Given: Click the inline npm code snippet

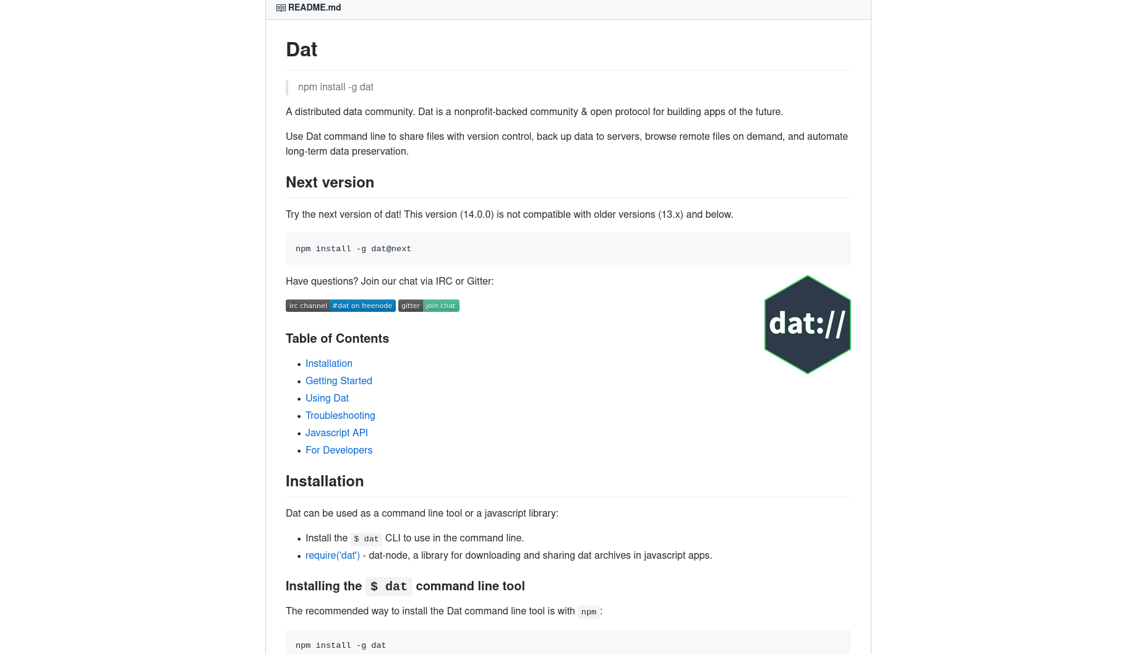Looking at the screenshot, I should coord(589,612).
